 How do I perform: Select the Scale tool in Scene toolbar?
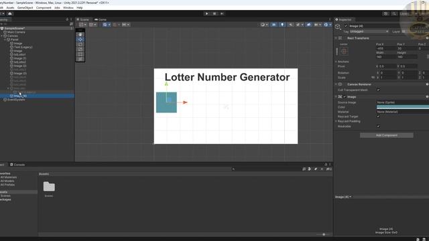[x=80, y=50]
